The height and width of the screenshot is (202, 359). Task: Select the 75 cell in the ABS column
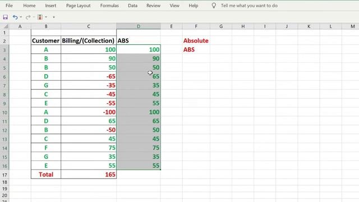139,148
